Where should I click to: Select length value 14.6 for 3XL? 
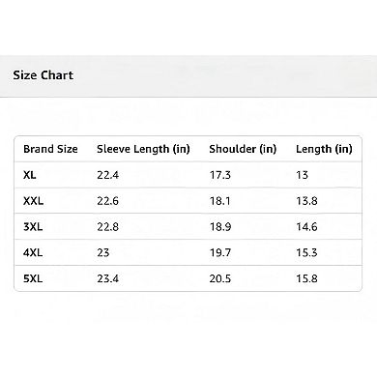(x=307, y=227)
